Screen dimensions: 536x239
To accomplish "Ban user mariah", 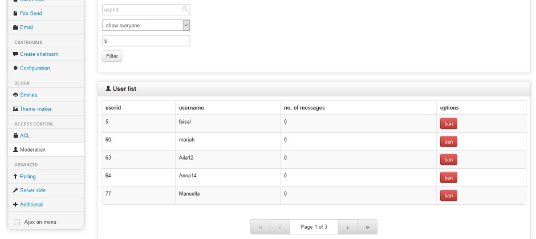I will click(x=449, y=141).
